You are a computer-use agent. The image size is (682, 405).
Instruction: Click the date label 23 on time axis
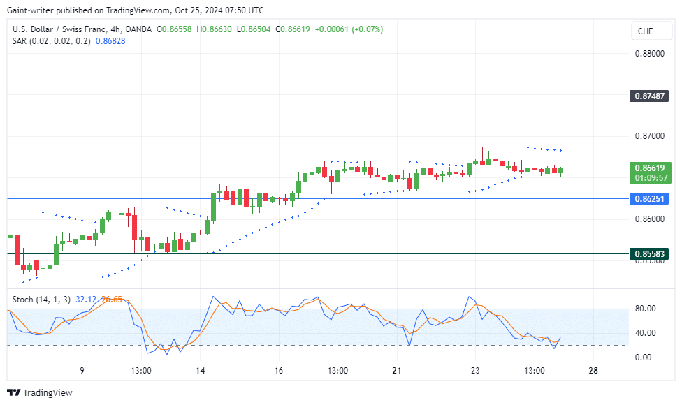coord(475,371)
